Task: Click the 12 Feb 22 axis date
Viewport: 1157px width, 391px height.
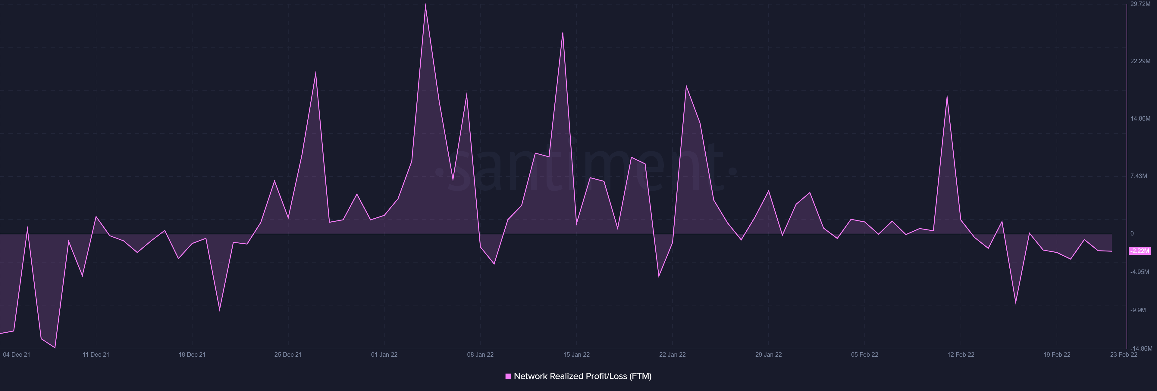Action: (x=961, y=355)
